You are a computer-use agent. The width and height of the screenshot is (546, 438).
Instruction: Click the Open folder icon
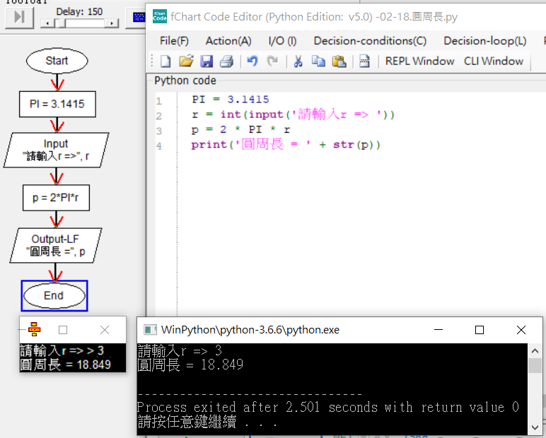pos(186,61)
